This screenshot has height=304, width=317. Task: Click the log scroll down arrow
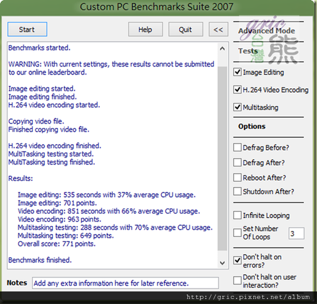point(222,263)
